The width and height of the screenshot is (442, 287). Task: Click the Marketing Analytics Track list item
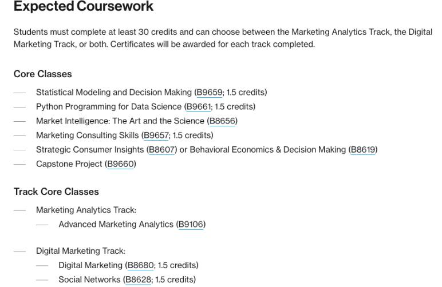(86, 210)
